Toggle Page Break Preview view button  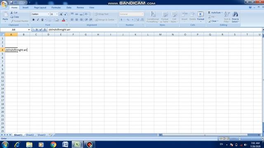point(228,139)
